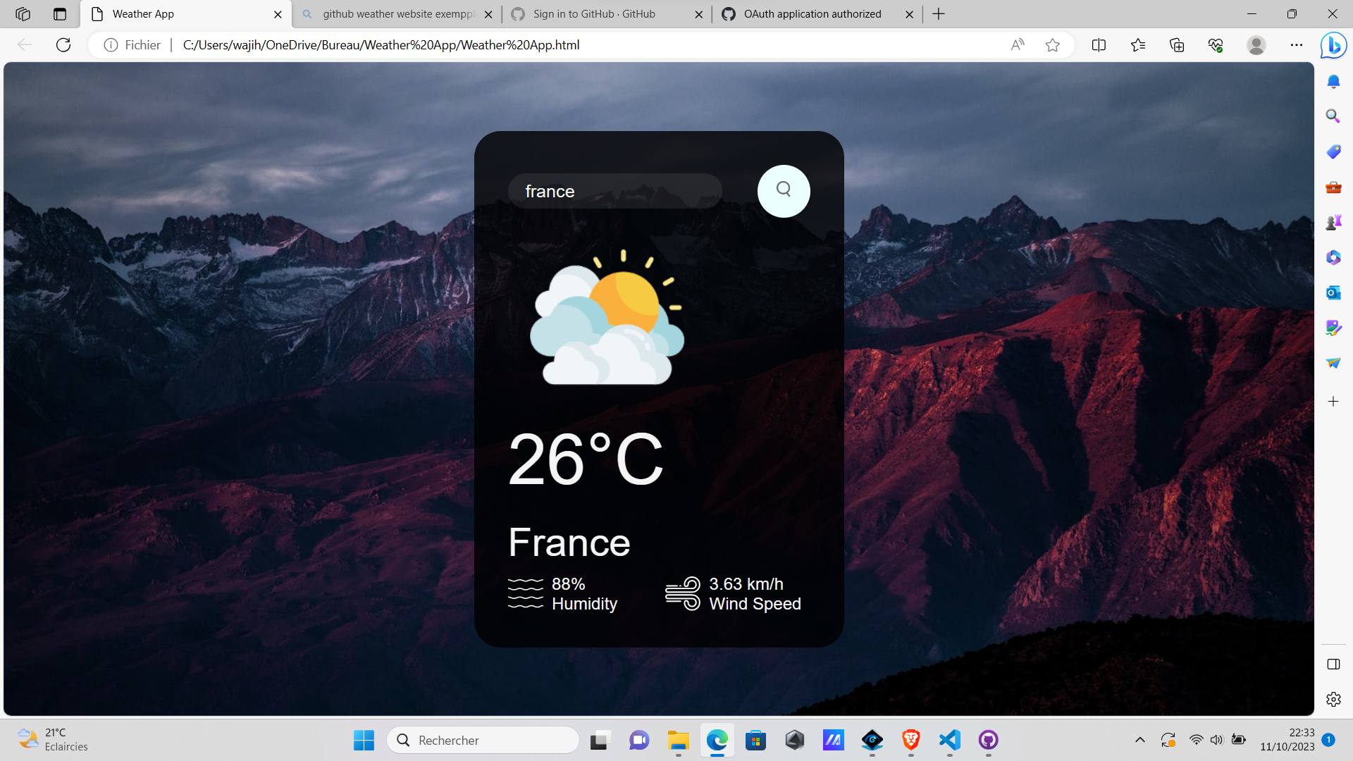
Task: Open browser Collections panel
Action: (x=1176, y=44)
